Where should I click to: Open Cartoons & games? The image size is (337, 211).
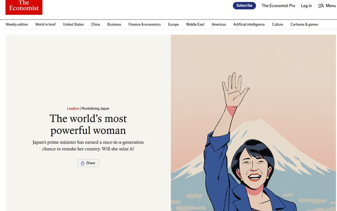click(x=304, y=24)
